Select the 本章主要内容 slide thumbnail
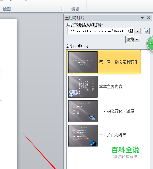This screenshot has width=153, height=169. click(x=83, y=86)
